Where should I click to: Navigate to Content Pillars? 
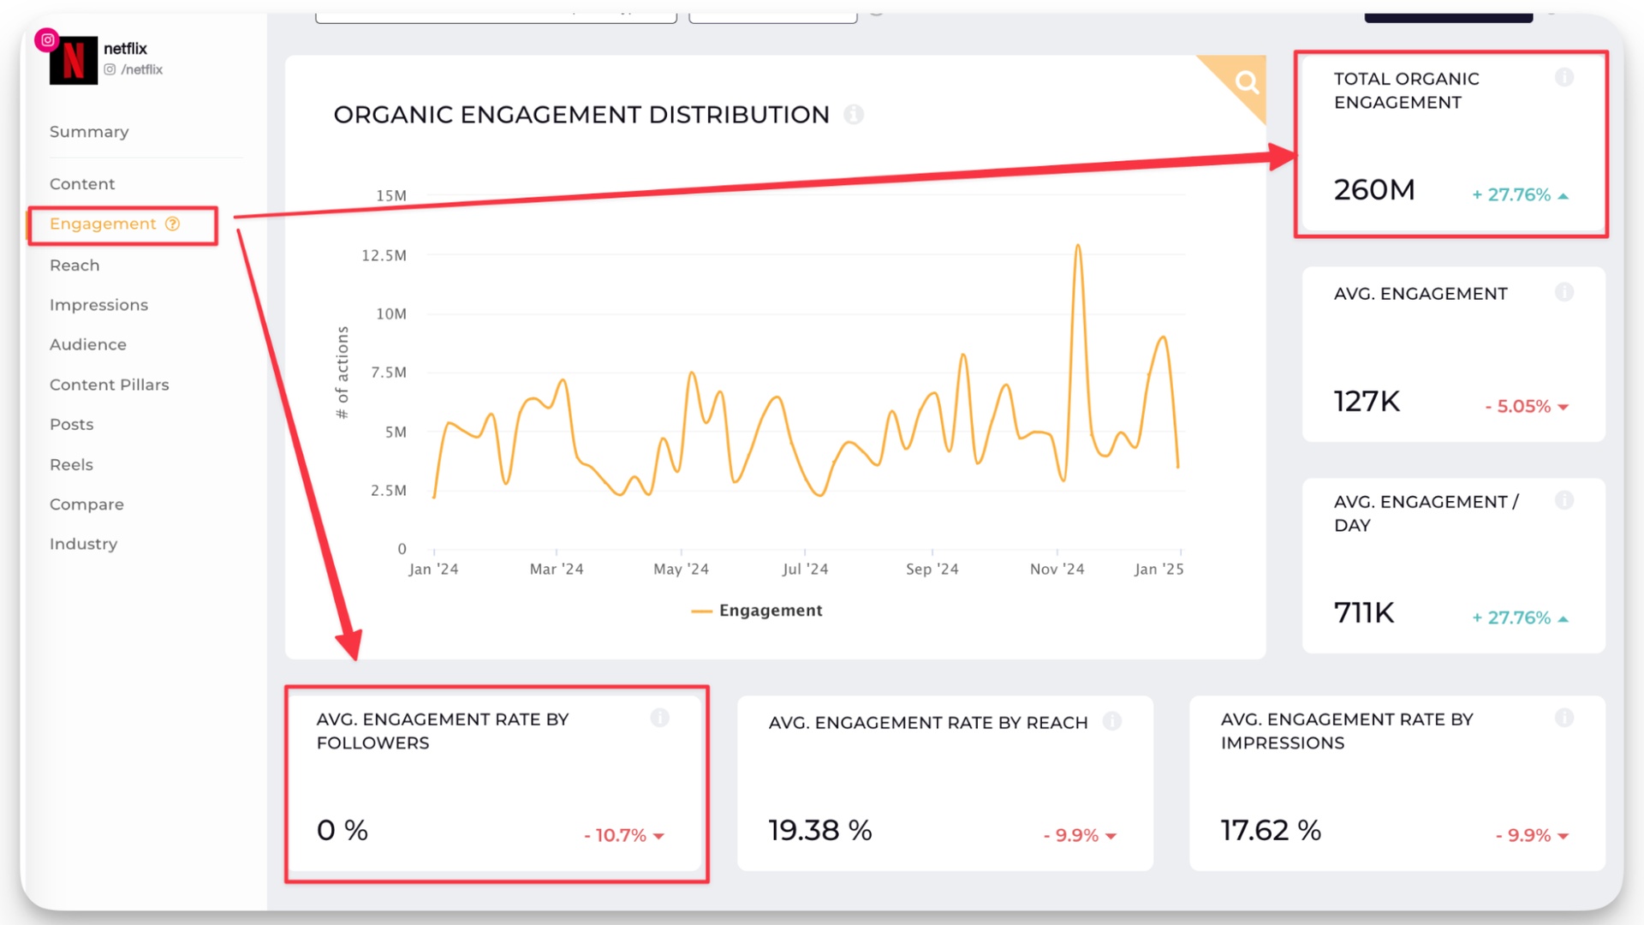[109, 385]
